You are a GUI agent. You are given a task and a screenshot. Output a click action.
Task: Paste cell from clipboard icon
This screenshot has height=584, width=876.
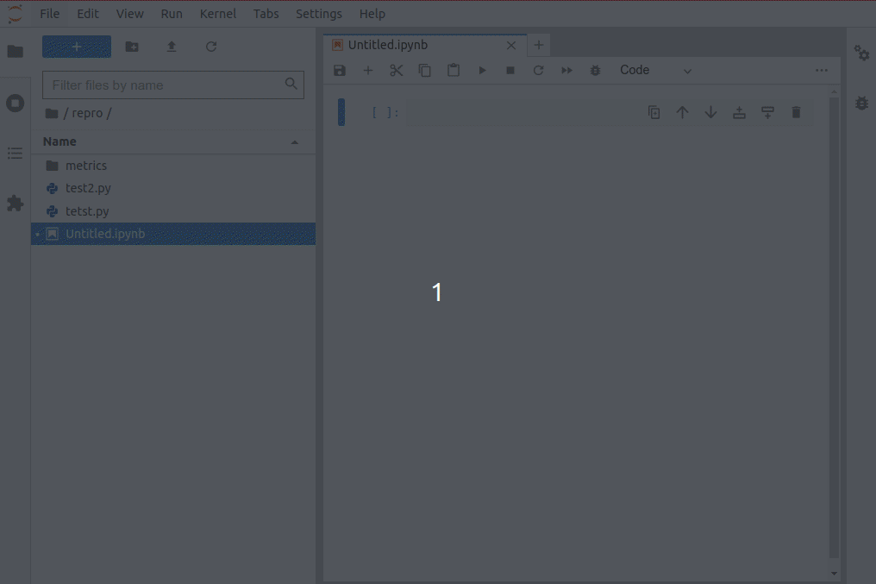click(454, 70)
